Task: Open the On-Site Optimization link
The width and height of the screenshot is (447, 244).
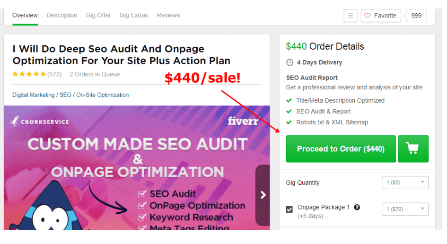Action: click(102, 95)
